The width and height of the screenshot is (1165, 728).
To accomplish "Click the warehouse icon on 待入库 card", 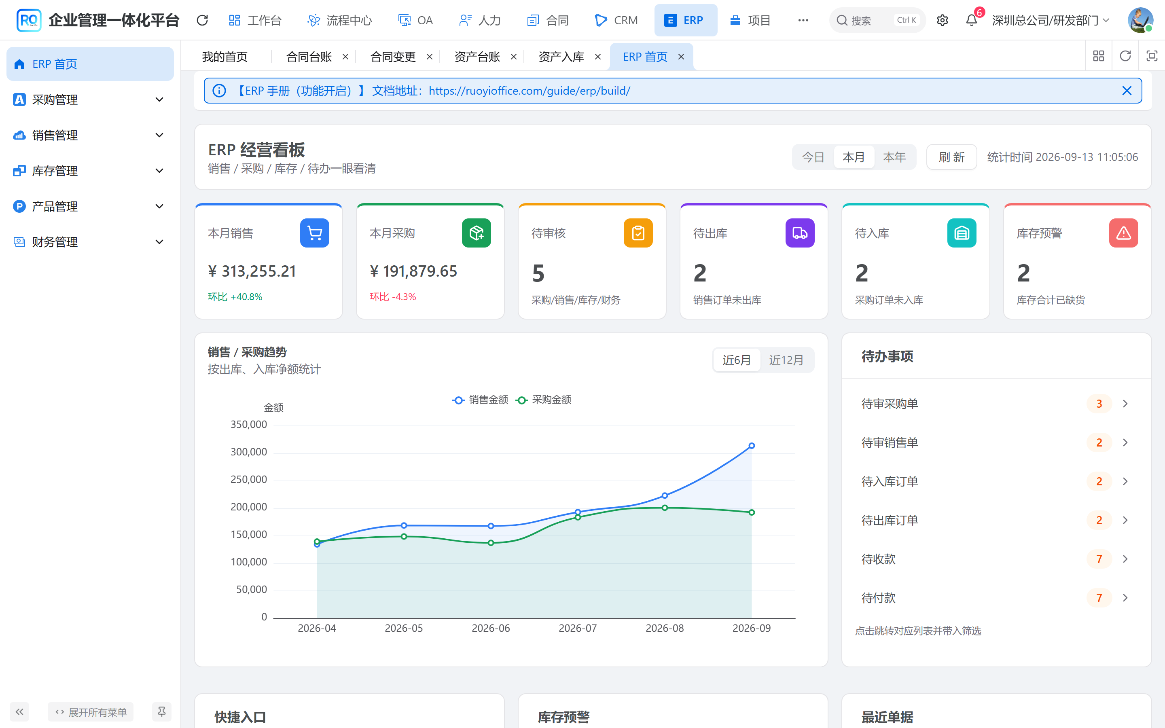I will (962, 233).
